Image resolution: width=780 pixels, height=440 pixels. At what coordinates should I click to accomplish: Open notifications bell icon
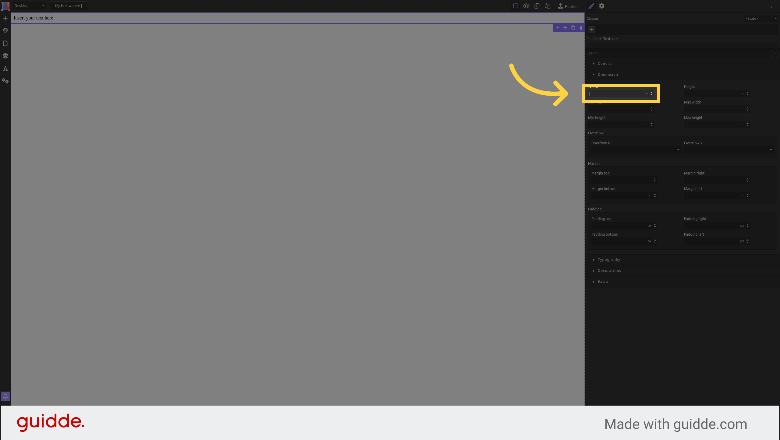pyautogui.click(x=5, y=396)
